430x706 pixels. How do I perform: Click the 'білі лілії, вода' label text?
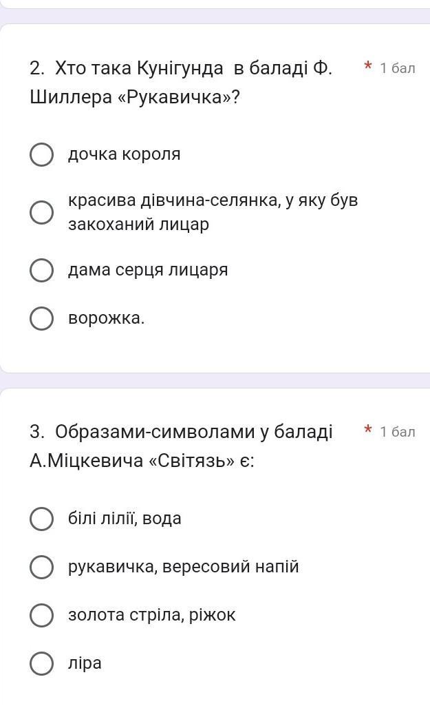125,518
